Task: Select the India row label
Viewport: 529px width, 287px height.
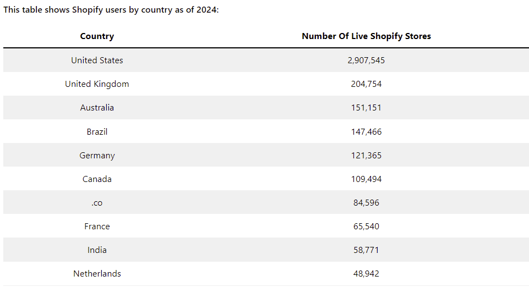Action: 97,250
